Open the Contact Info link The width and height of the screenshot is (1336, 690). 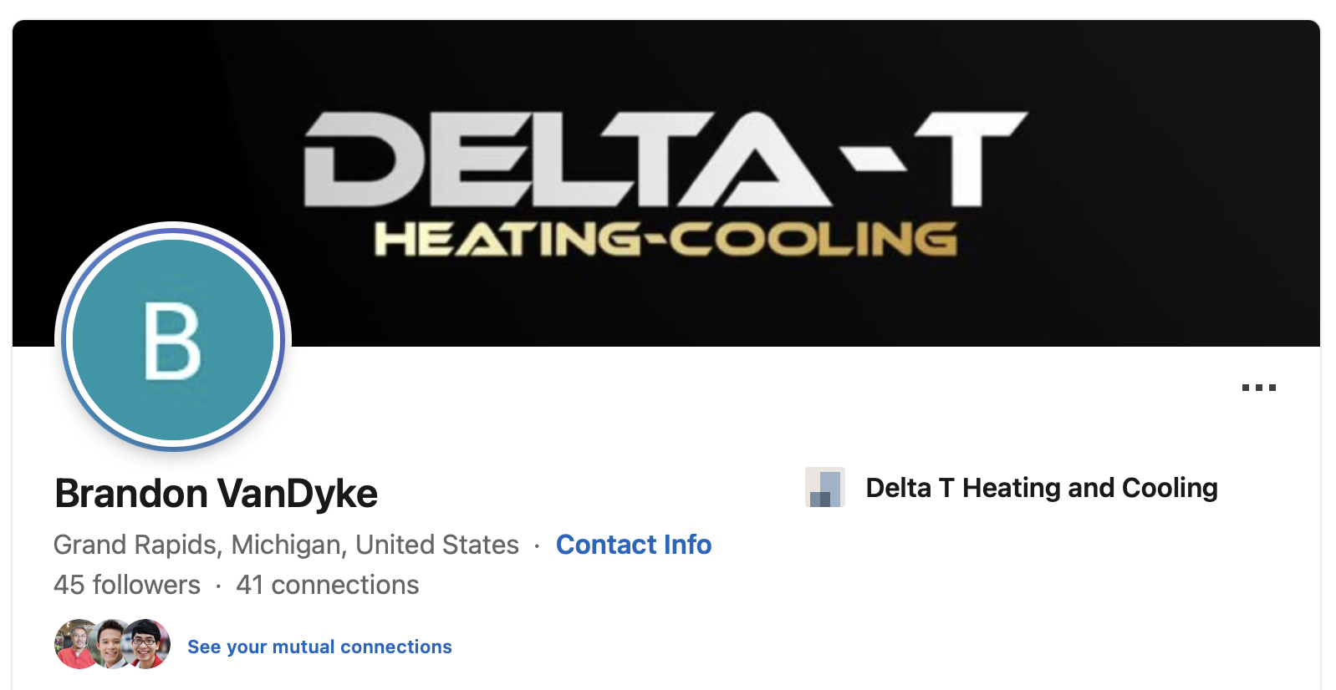tap(633, 545)
